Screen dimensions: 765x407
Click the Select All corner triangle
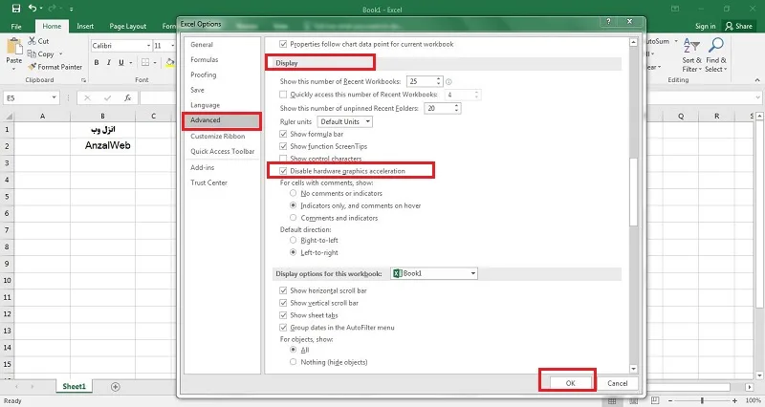coord(9,116)
